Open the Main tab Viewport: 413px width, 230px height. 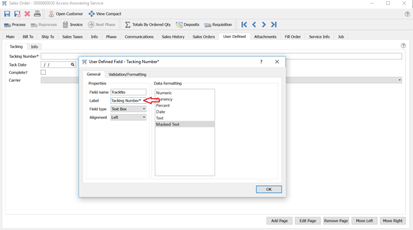point(10,37)
